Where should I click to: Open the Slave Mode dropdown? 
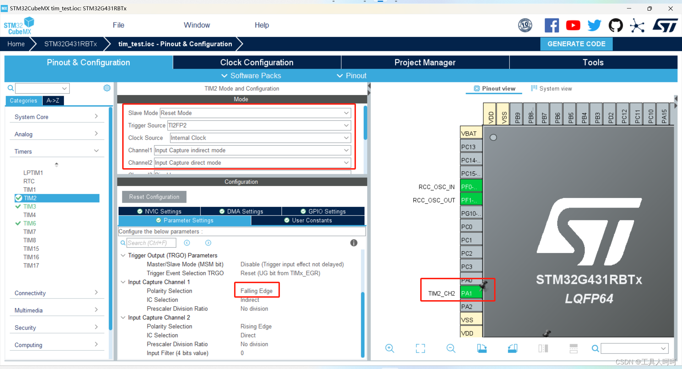tap(255, 113)
